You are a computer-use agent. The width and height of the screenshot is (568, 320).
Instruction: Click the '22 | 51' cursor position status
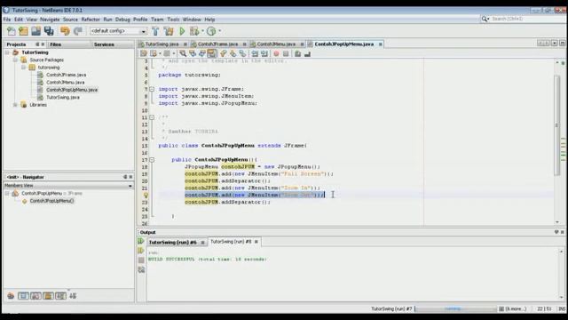click(544, 308)
